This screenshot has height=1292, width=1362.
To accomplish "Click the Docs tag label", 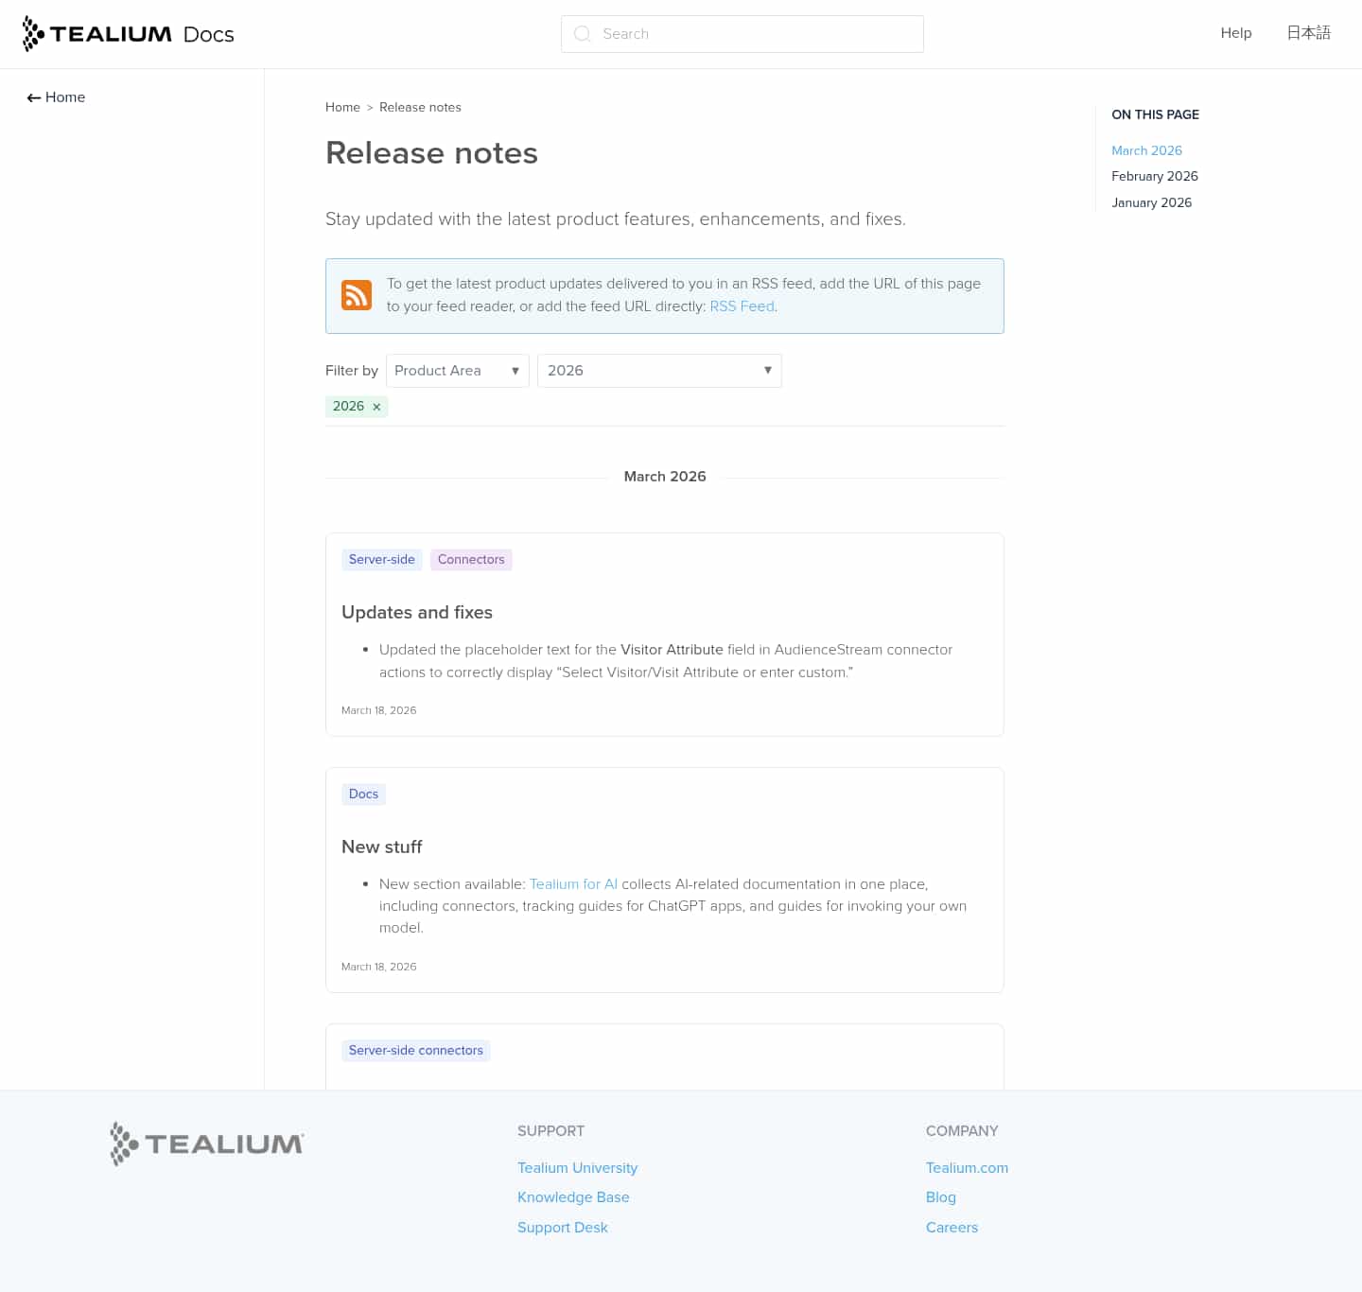I will pyautogui.click(x=363, y=794).
